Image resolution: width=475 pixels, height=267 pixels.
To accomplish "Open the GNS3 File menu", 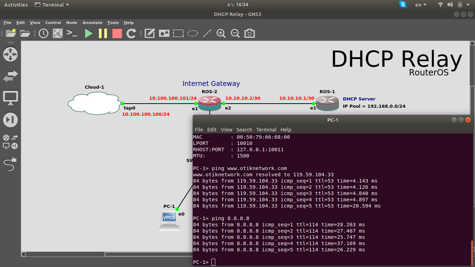I will pos(7,23).
